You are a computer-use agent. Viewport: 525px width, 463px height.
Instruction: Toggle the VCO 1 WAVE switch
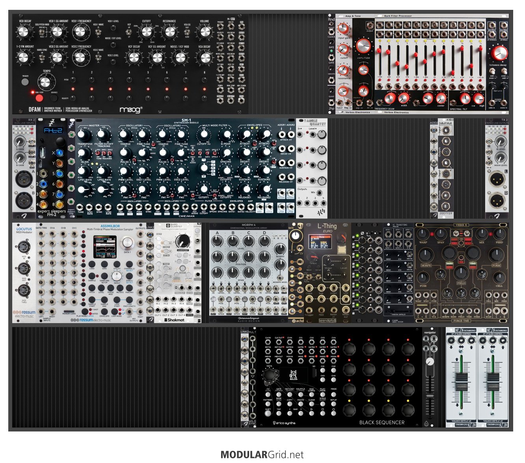coord(98,32)
